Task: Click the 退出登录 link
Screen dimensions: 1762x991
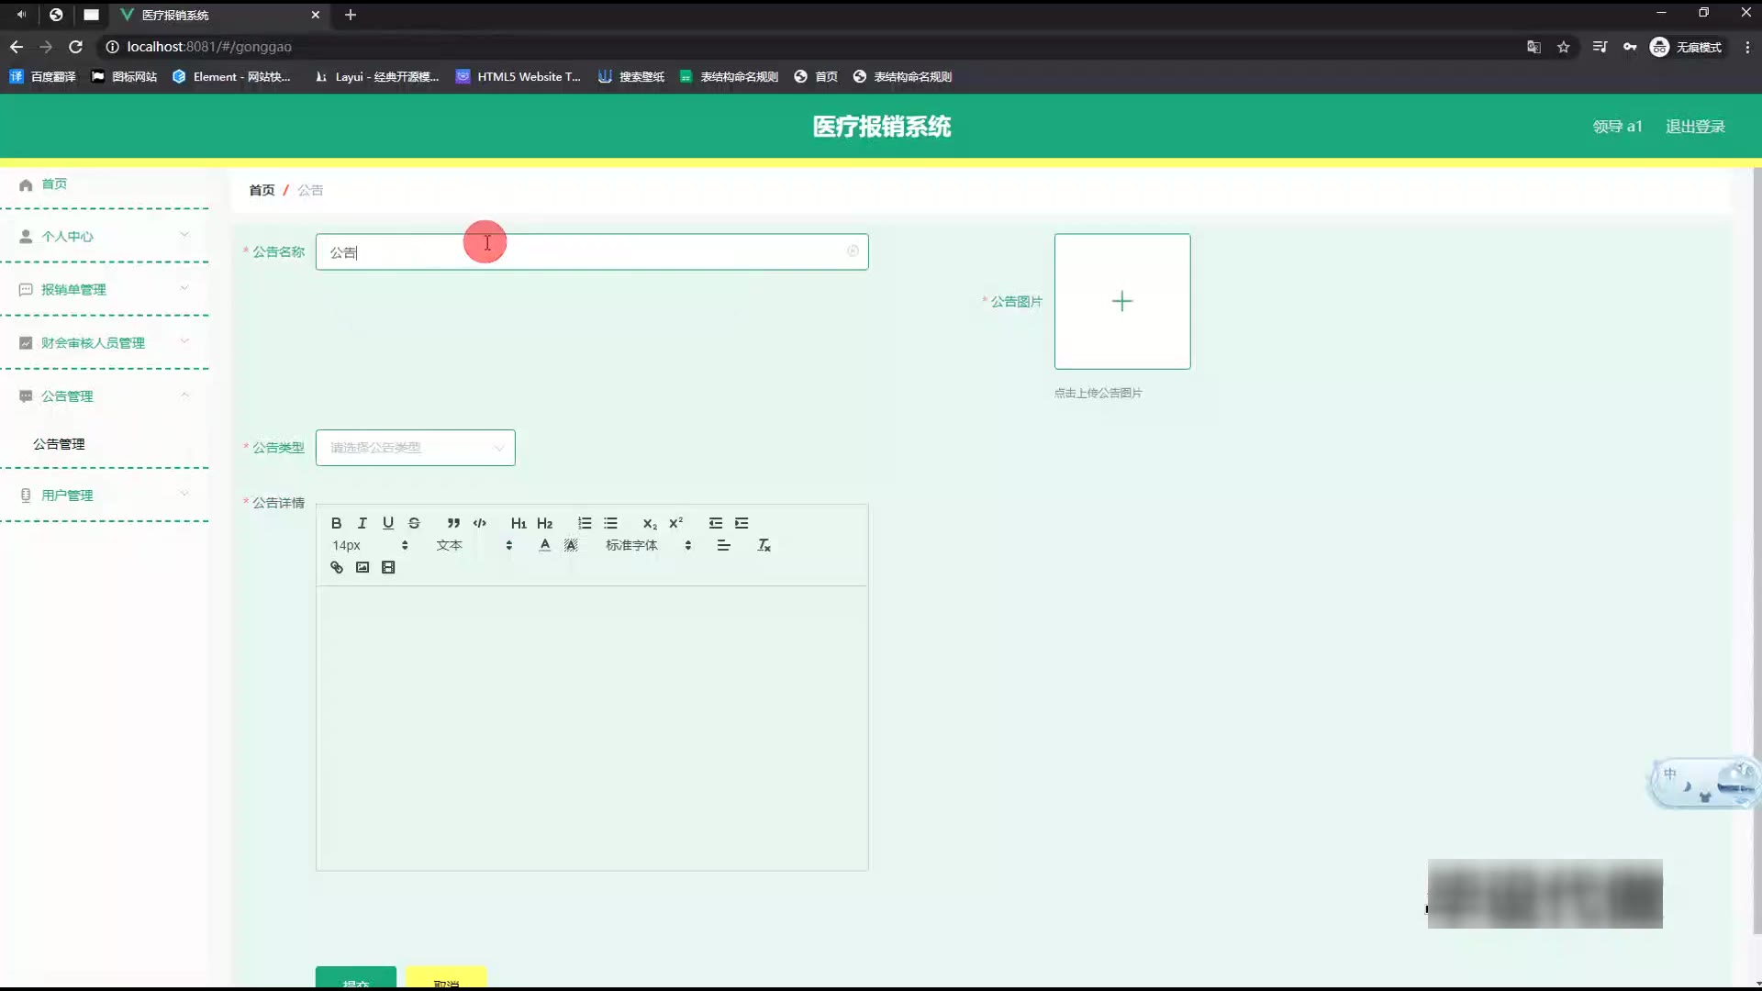Action: pyautogui.click(x=1695, y=127)
